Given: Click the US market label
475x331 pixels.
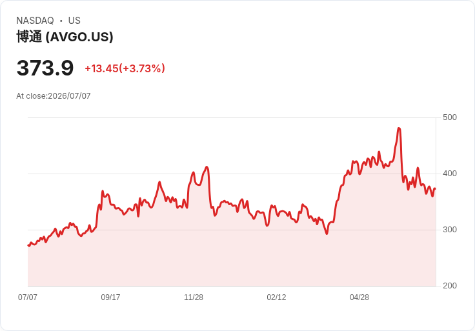Looking at the screenshot, I should coord(74,20).
